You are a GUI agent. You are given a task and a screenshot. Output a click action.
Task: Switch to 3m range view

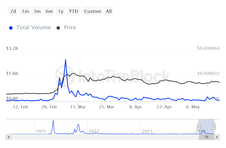36,11
